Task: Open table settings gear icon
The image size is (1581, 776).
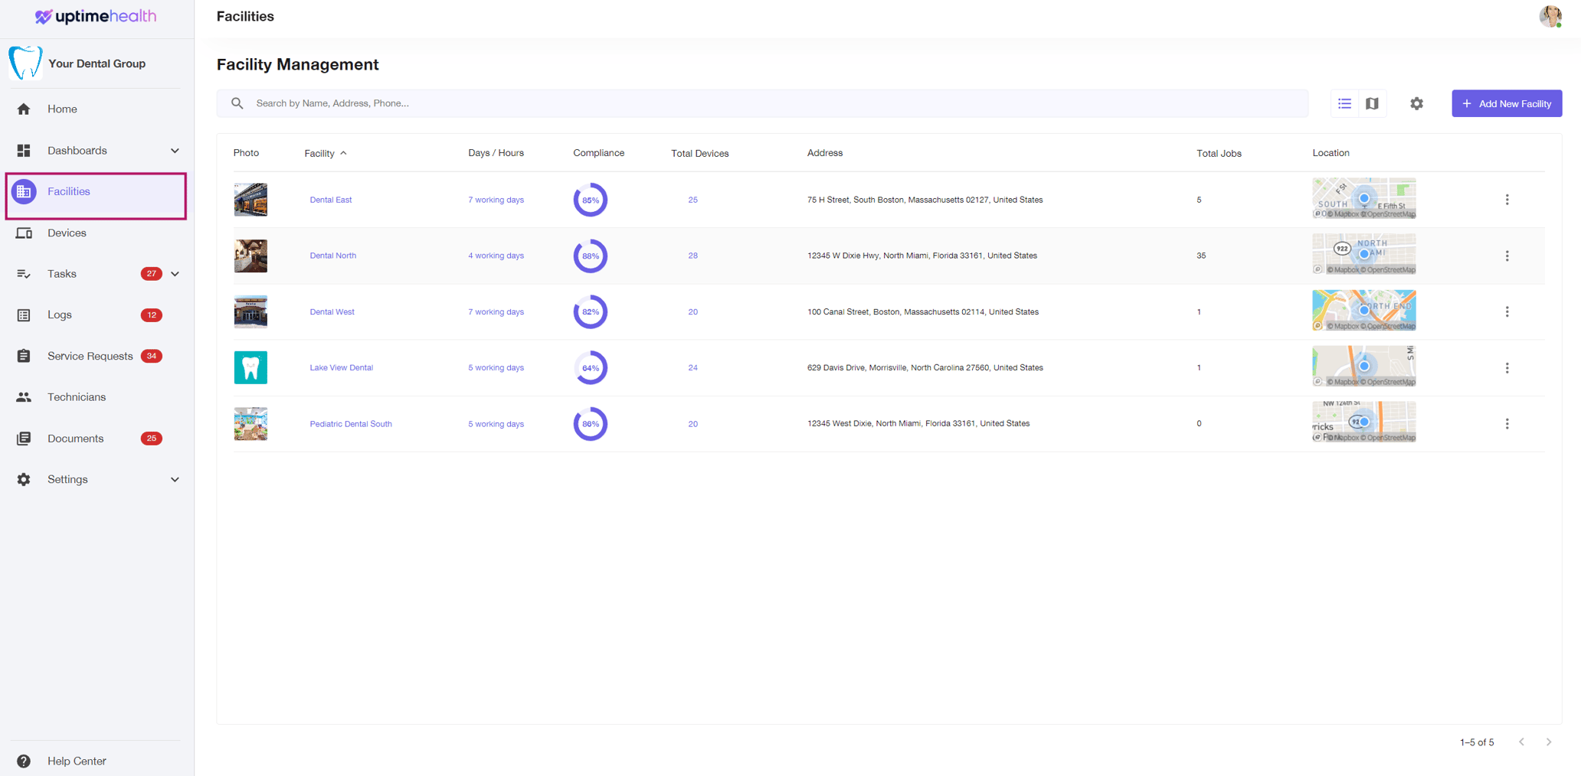Action: (x=1416, y=103)
